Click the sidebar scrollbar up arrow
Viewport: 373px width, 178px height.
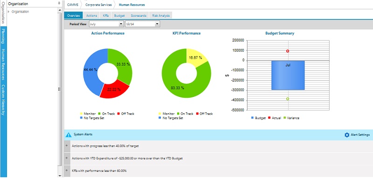(60, 10)
